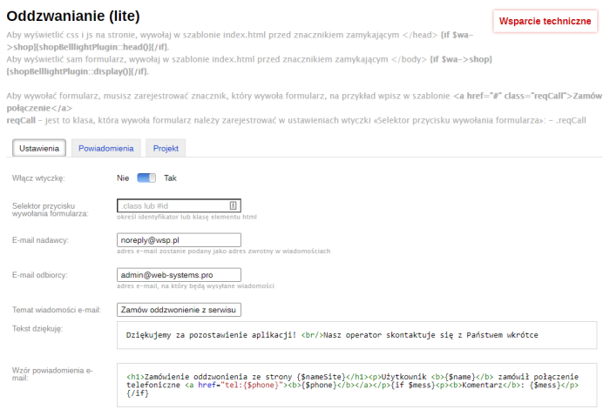Click the 'E-mail nadawcy' label

pyautogui.click(x=41, y=240)
